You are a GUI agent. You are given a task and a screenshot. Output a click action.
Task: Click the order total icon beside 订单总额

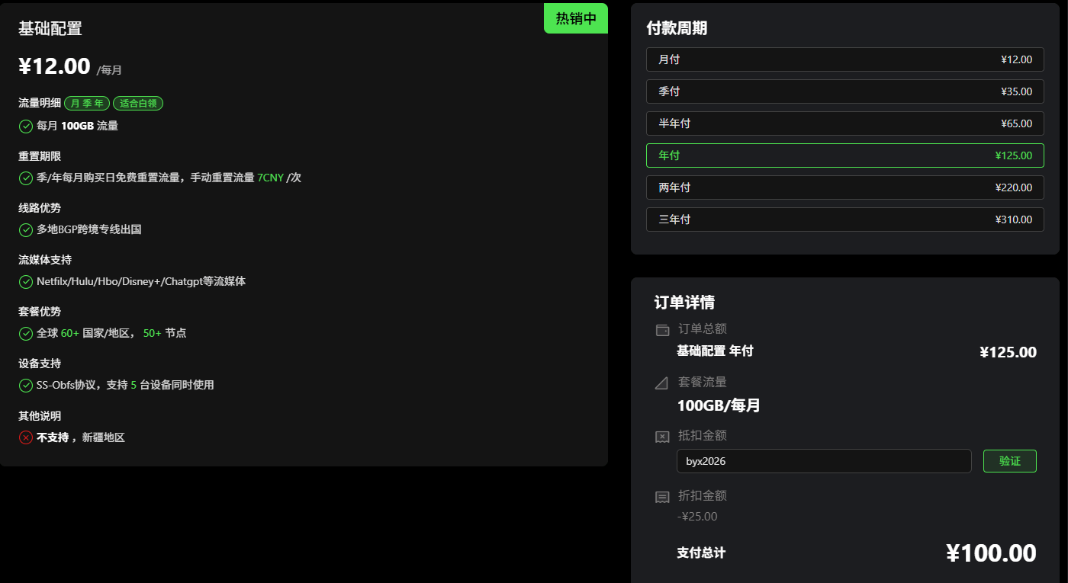[x=661, y=329]
